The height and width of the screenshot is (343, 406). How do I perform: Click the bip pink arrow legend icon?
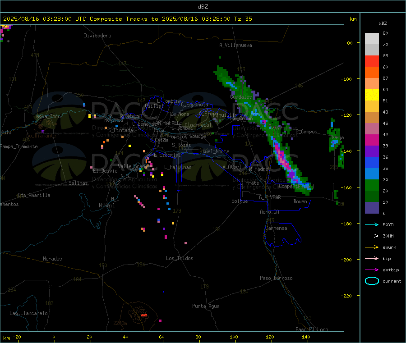(372, 258)
